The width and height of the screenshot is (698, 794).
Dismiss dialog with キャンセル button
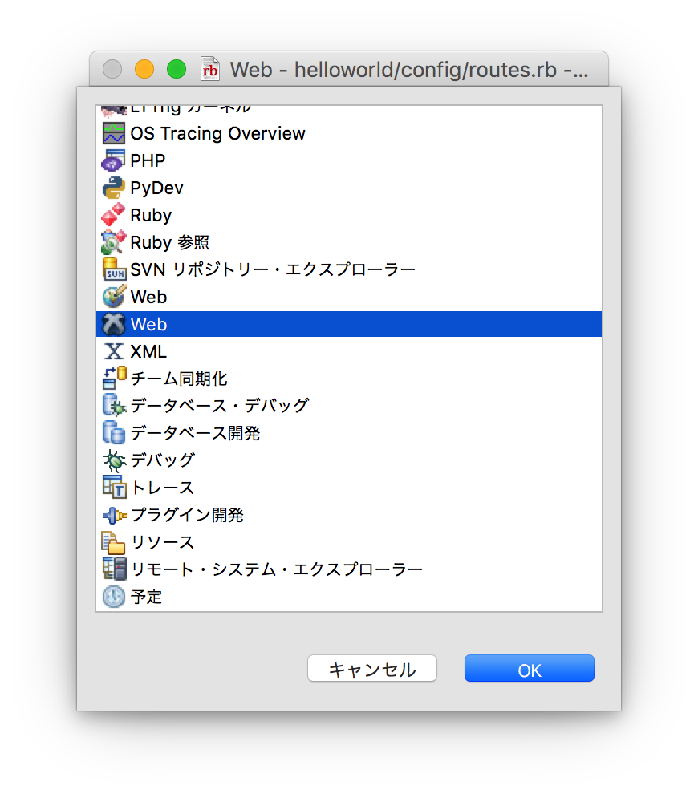tap(372, 668)
